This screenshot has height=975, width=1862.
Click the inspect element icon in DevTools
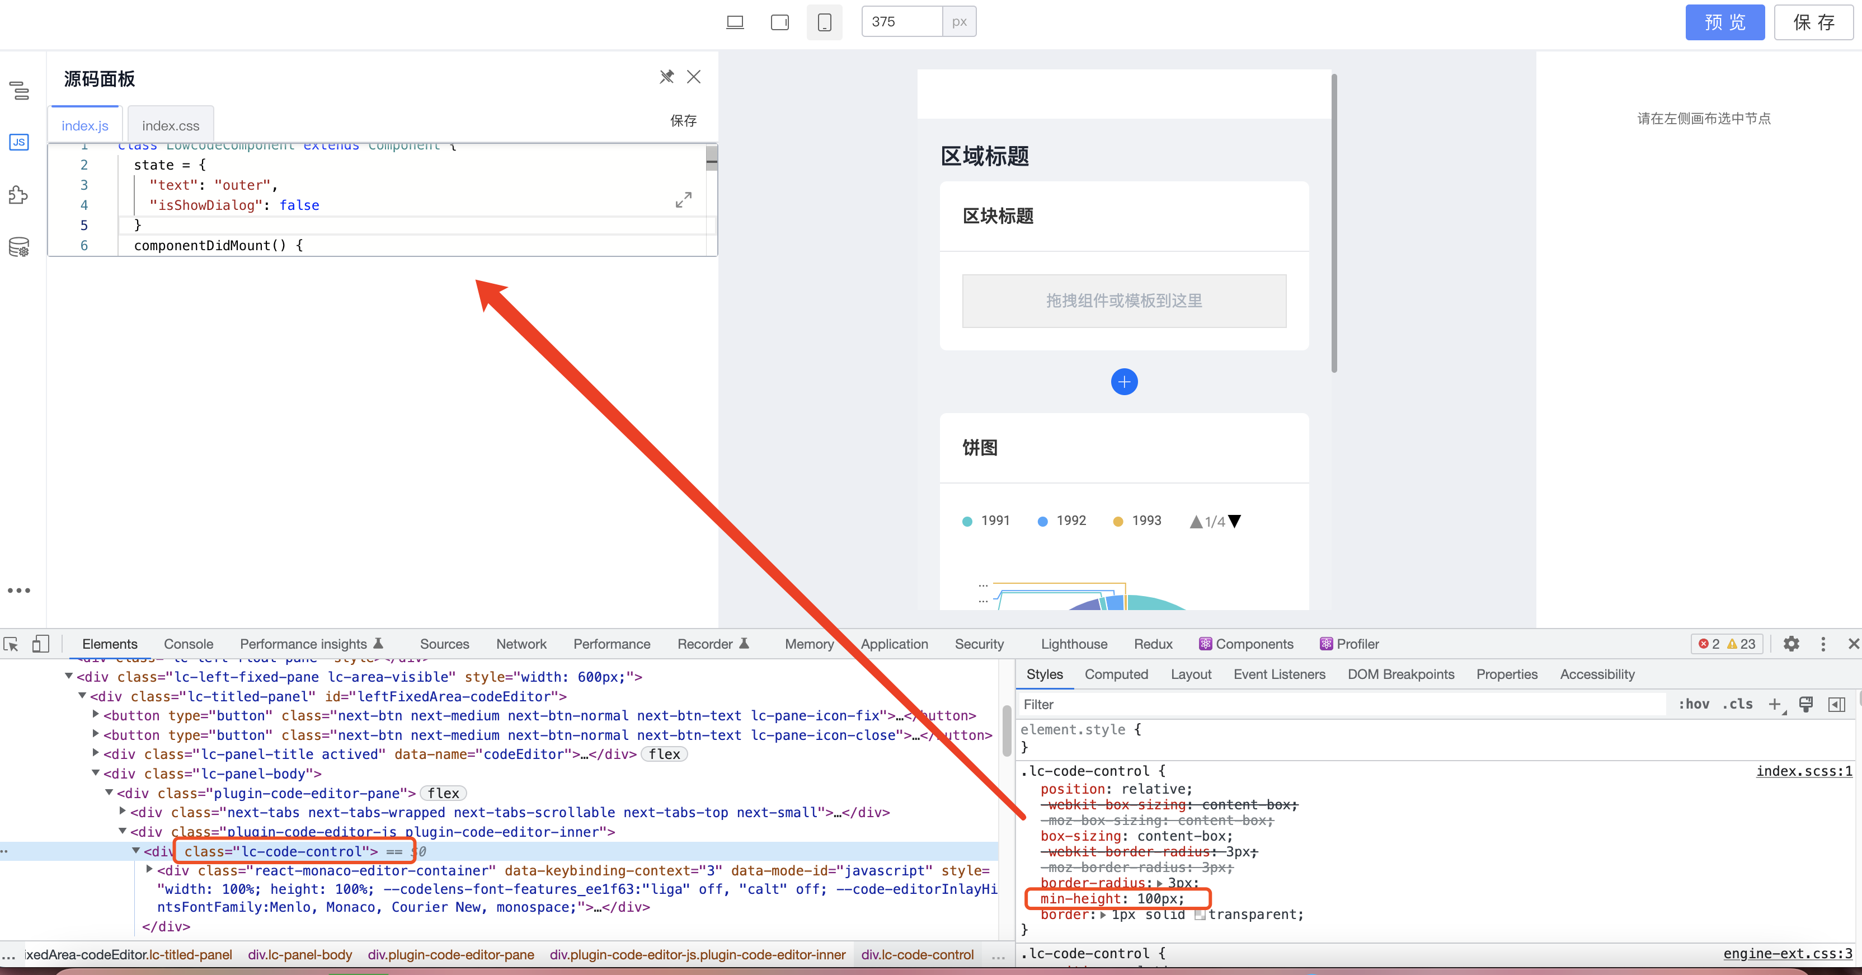(11, 644)
